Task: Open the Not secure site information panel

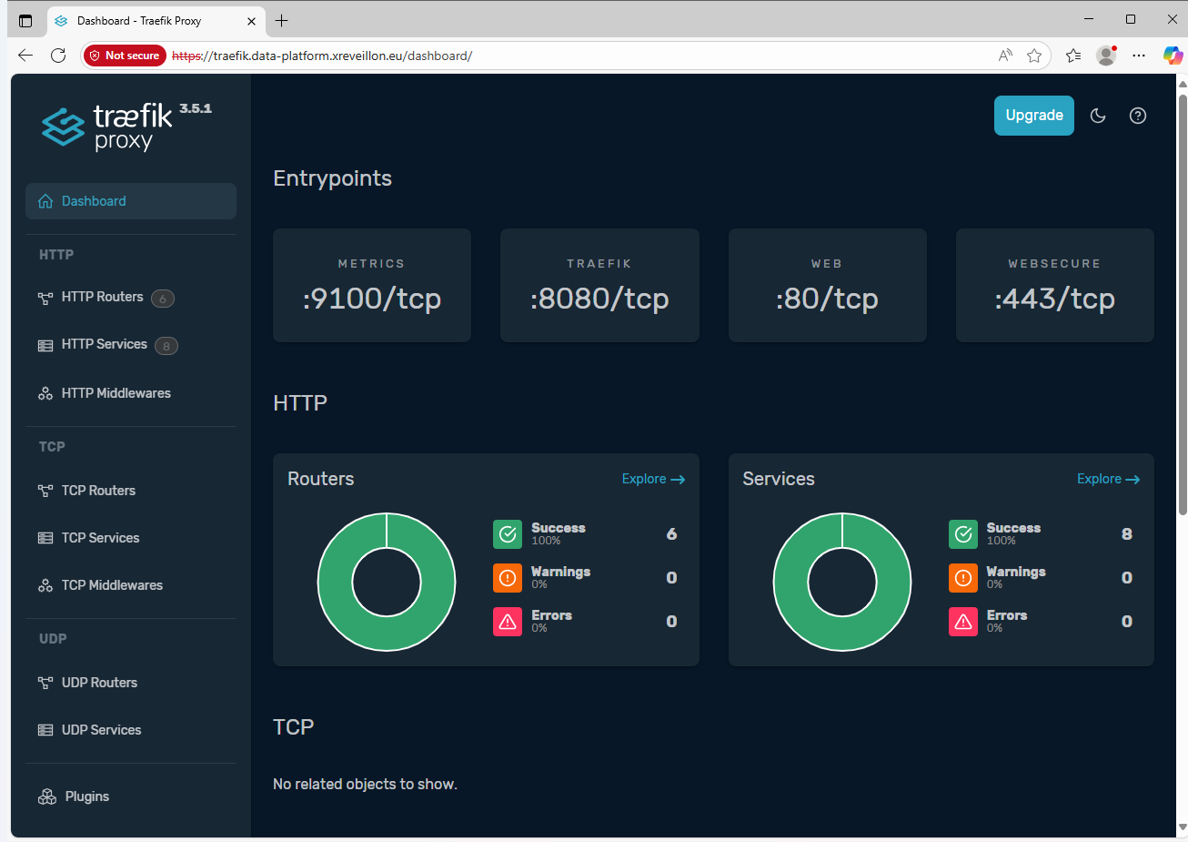Action: point(124,56)
